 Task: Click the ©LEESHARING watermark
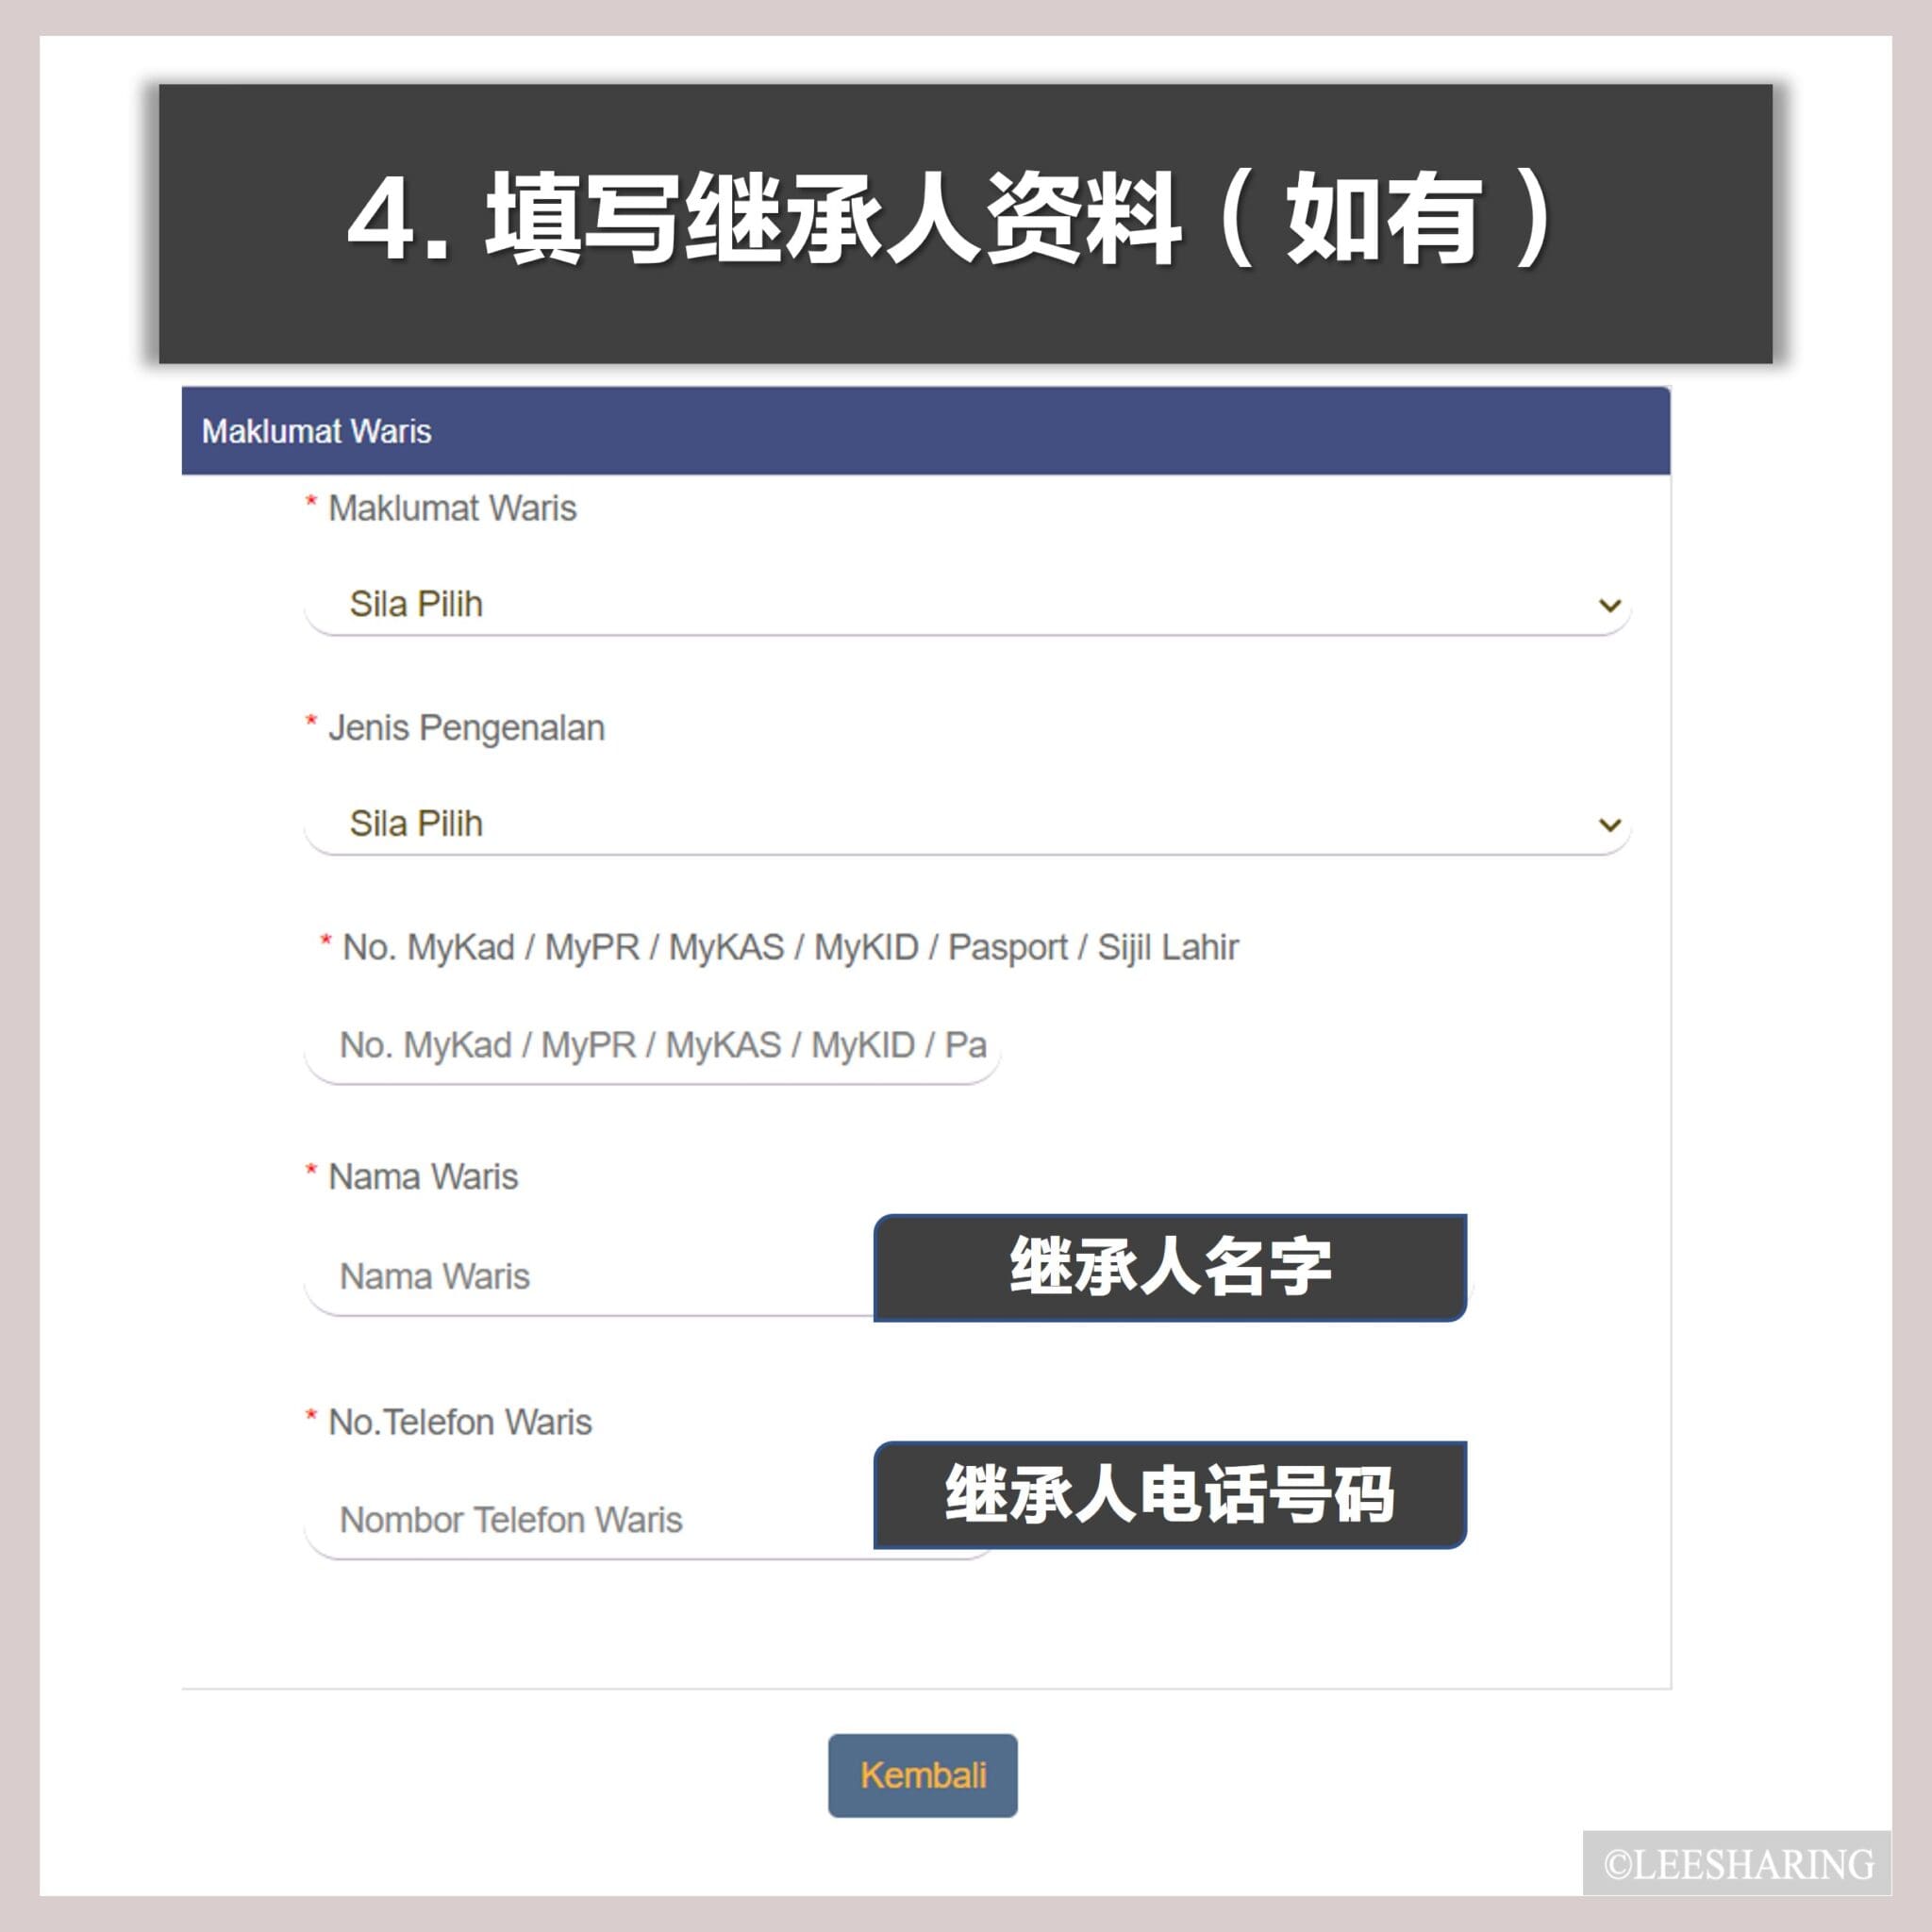1738,1865
